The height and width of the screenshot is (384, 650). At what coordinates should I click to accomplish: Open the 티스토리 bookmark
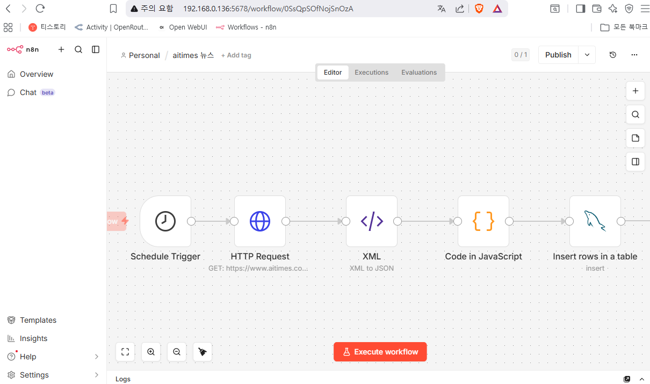[x=47, y=27]
